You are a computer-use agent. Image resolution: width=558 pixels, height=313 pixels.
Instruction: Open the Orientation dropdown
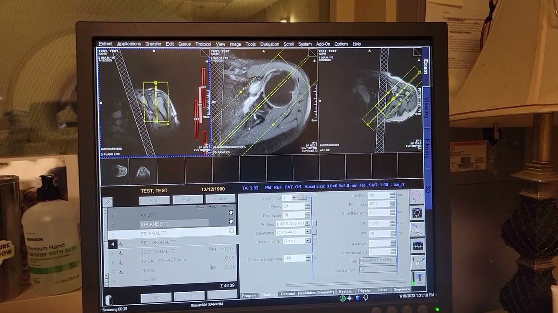(x=307, y=232)
